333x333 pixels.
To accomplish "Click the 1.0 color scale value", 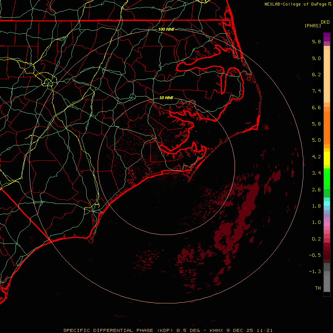I will click(x=316, y=222).
